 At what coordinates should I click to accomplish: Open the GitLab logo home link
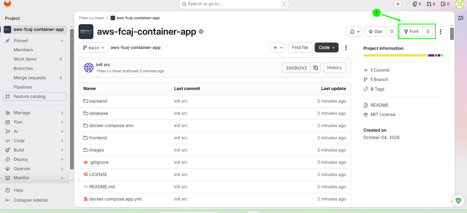[7, 4]
